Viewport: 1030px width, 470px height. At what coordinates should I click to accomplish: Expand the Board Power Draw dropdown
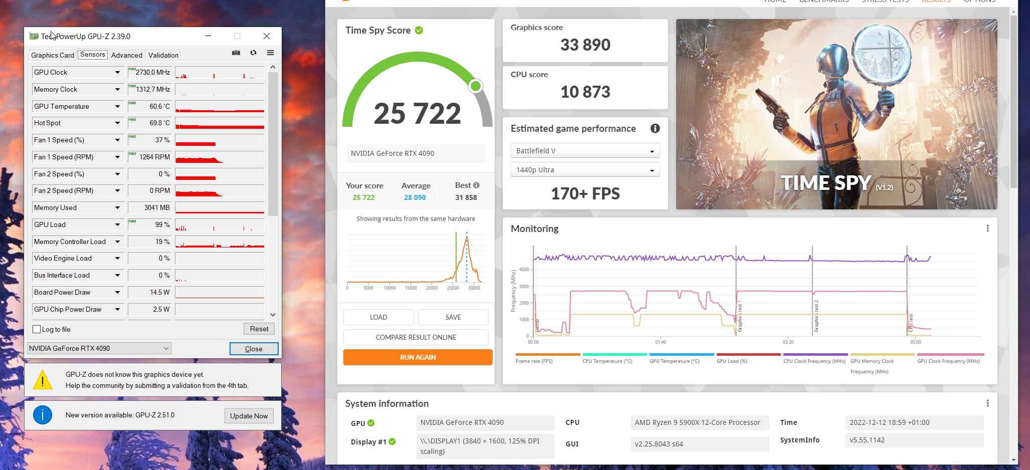pyautogui.click(x=117, y=292)
